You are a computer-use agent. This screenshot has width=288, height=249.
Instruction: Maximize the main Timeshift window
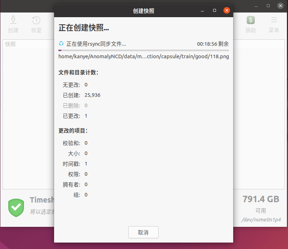268,6
